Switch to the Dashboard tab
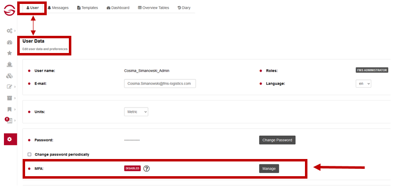The width and height of the screenshot is (394, 186). 118,8
